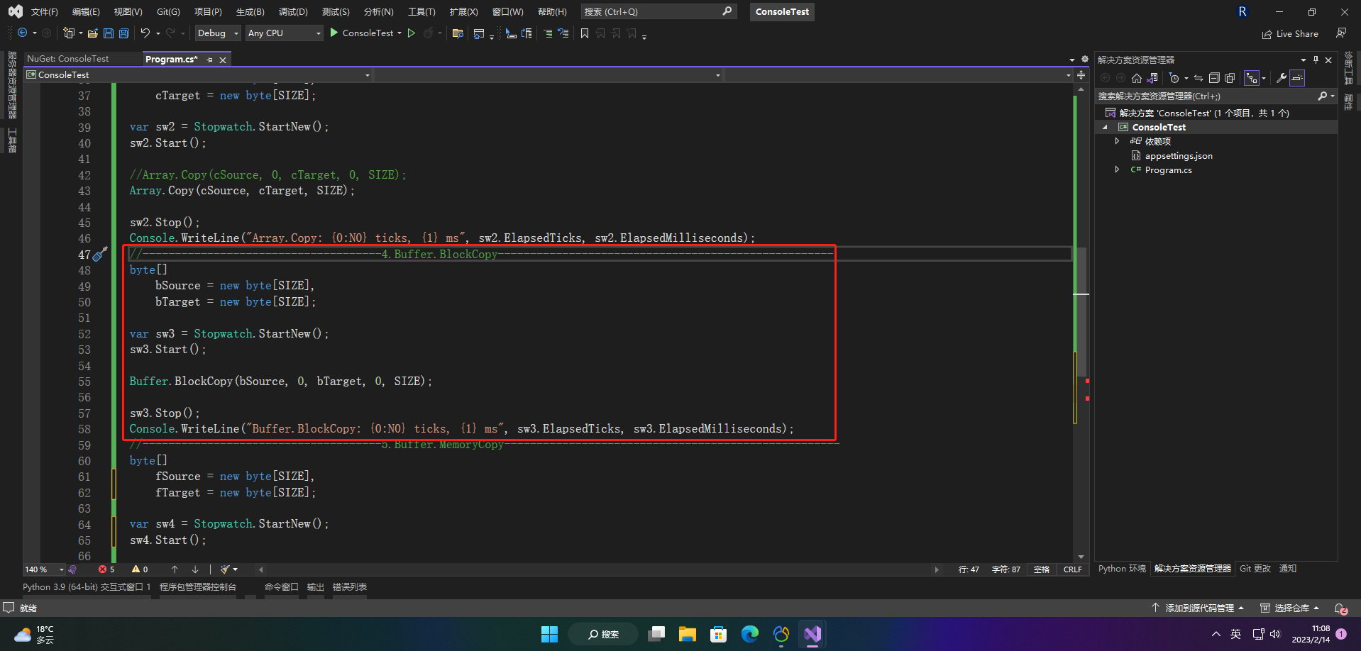Click the Home icon in Solution Explorer

(x=1137, y=78)
